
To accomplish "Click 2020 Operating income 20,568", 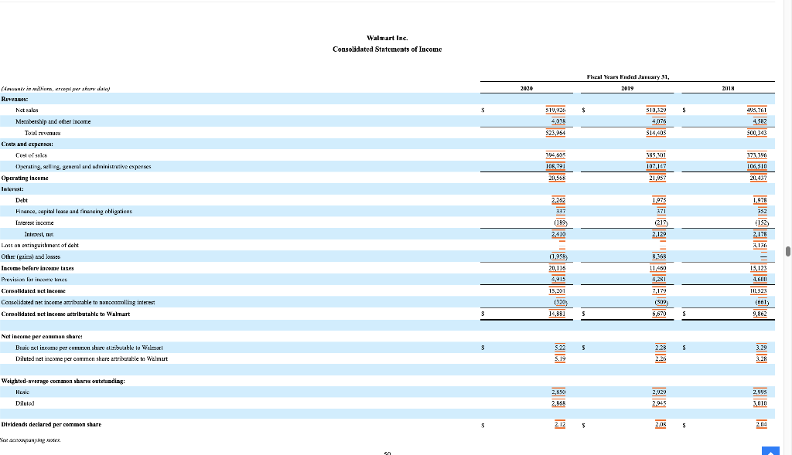I will pyautogui.click(x=557, y=178).
